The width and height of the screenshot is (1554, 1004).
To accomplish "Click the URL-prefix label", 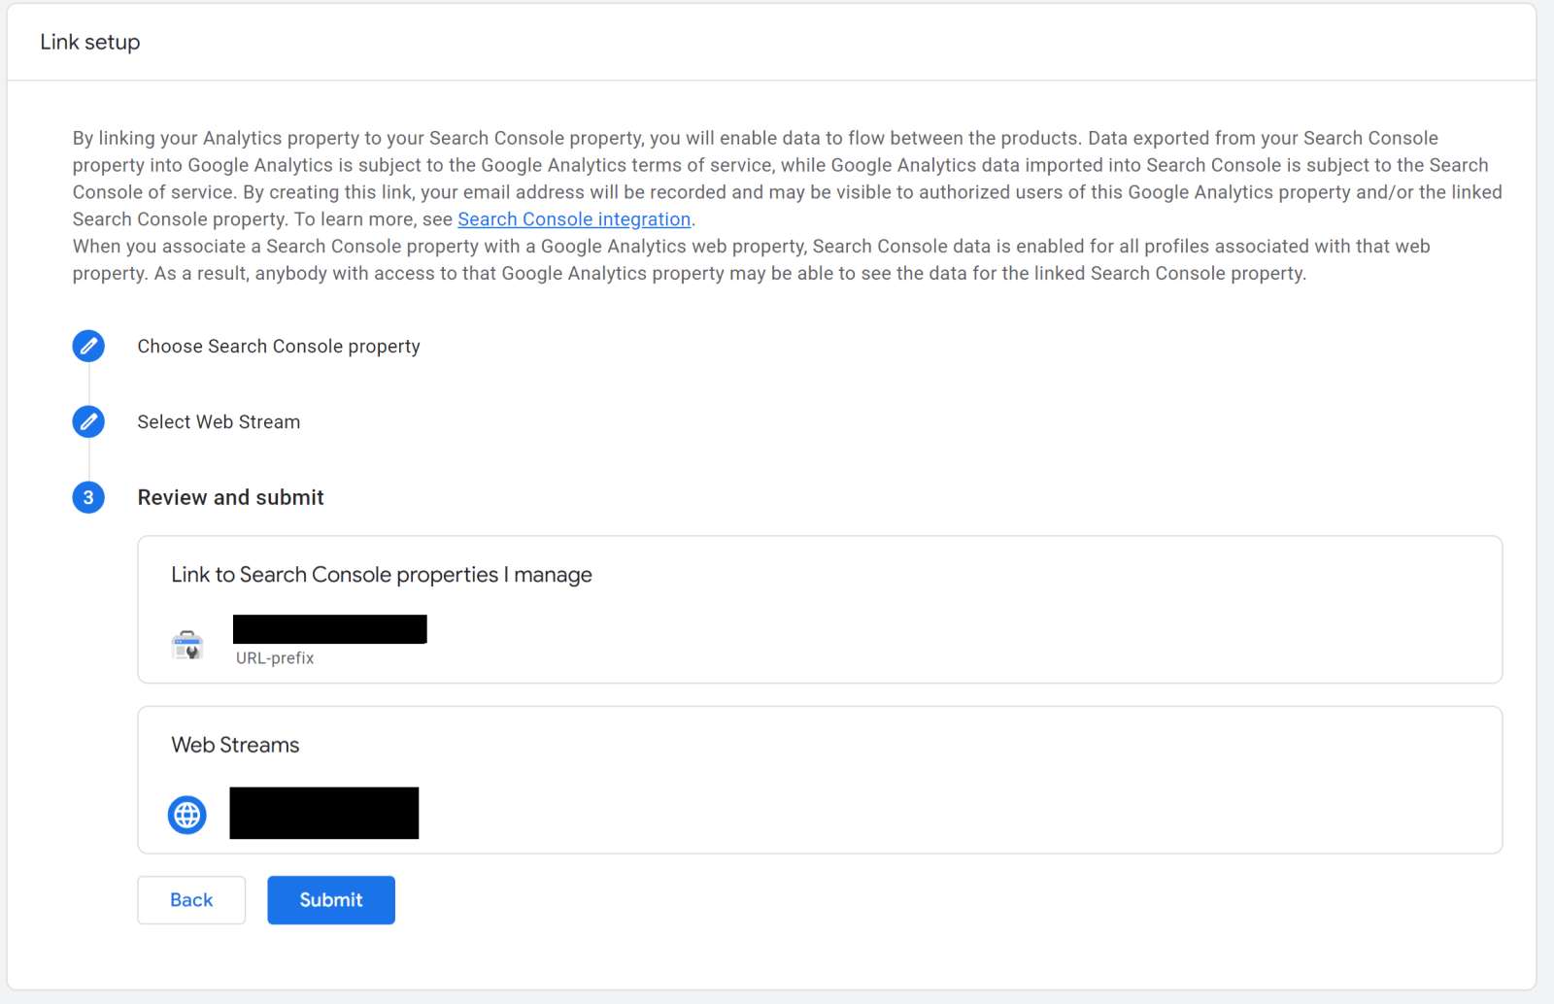I will coord(275,658).
